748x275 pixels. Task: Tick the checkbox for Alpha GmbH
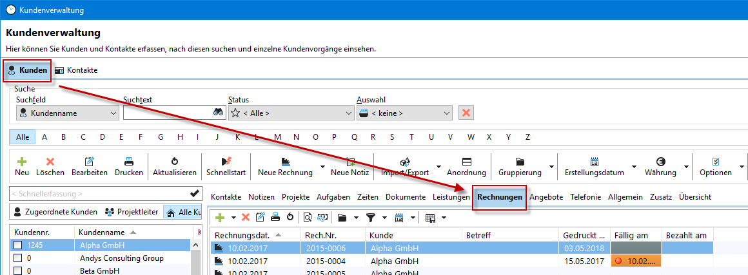(18, 245)
